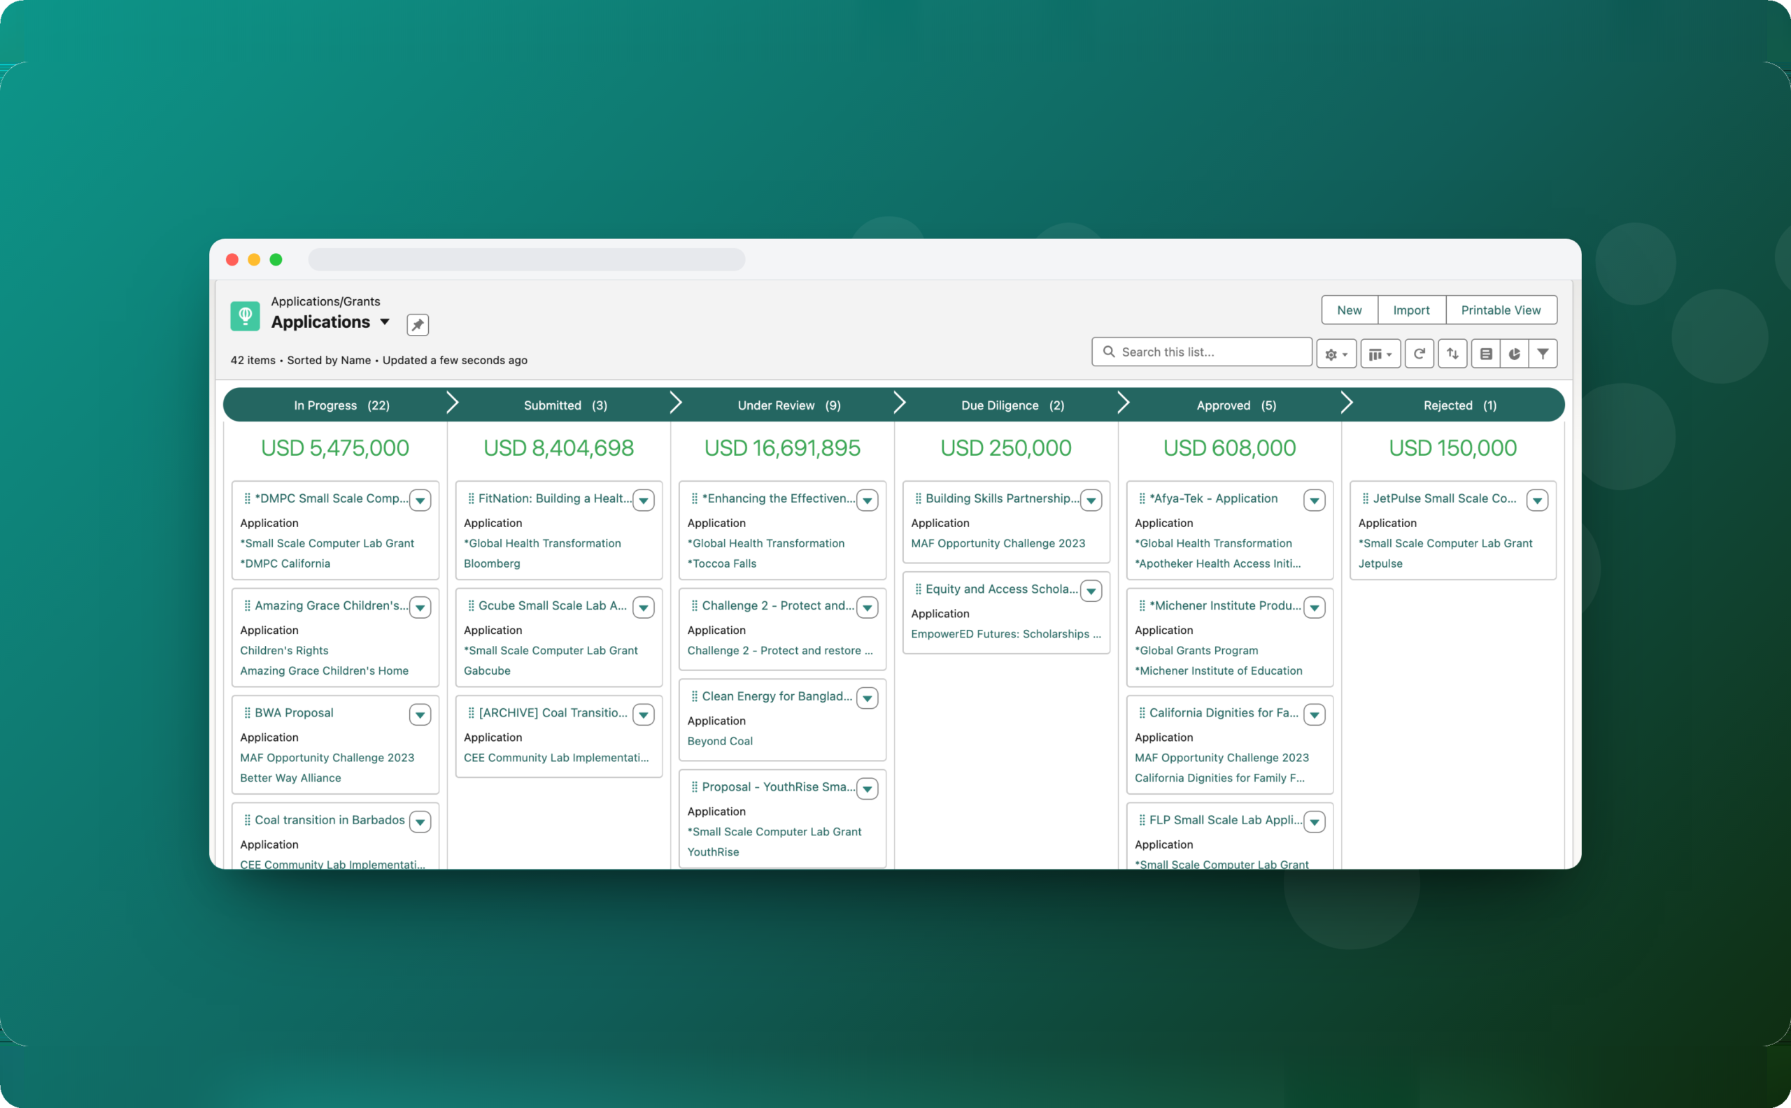Select the Due Diligence stage header

coord(1012,405)
